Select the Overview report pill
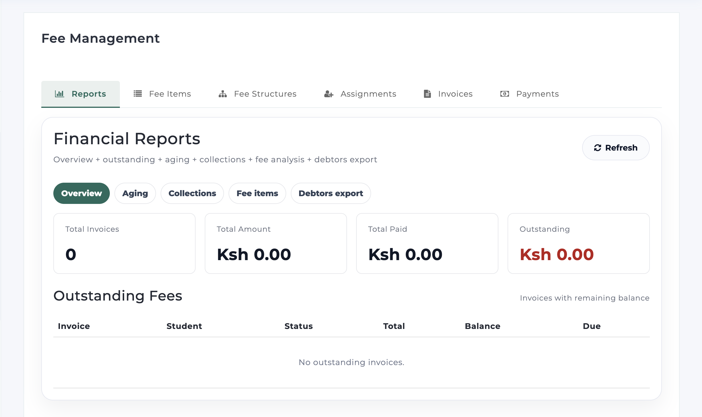Viewport: 702px width, 417px height. [81, 193]
